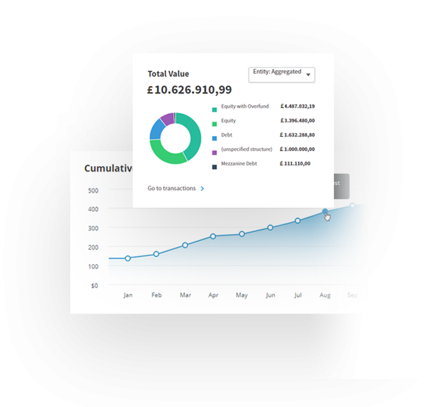
Task: Click the $0 y-axis label
Action: (94, 285)
